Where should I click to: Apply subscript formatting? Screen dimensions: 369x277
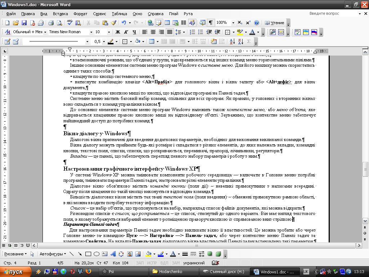[240, 23]
